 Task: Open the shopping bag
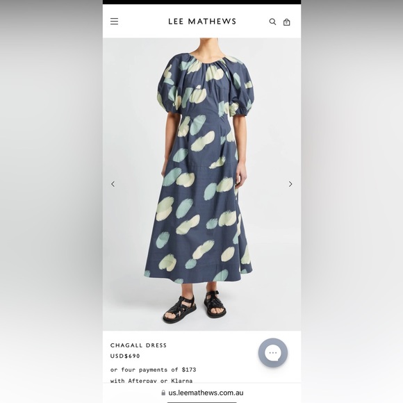pos(286,22)
